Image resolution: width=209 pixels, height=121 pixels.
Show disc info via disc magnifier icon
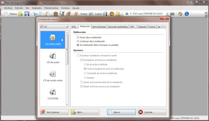105,14
